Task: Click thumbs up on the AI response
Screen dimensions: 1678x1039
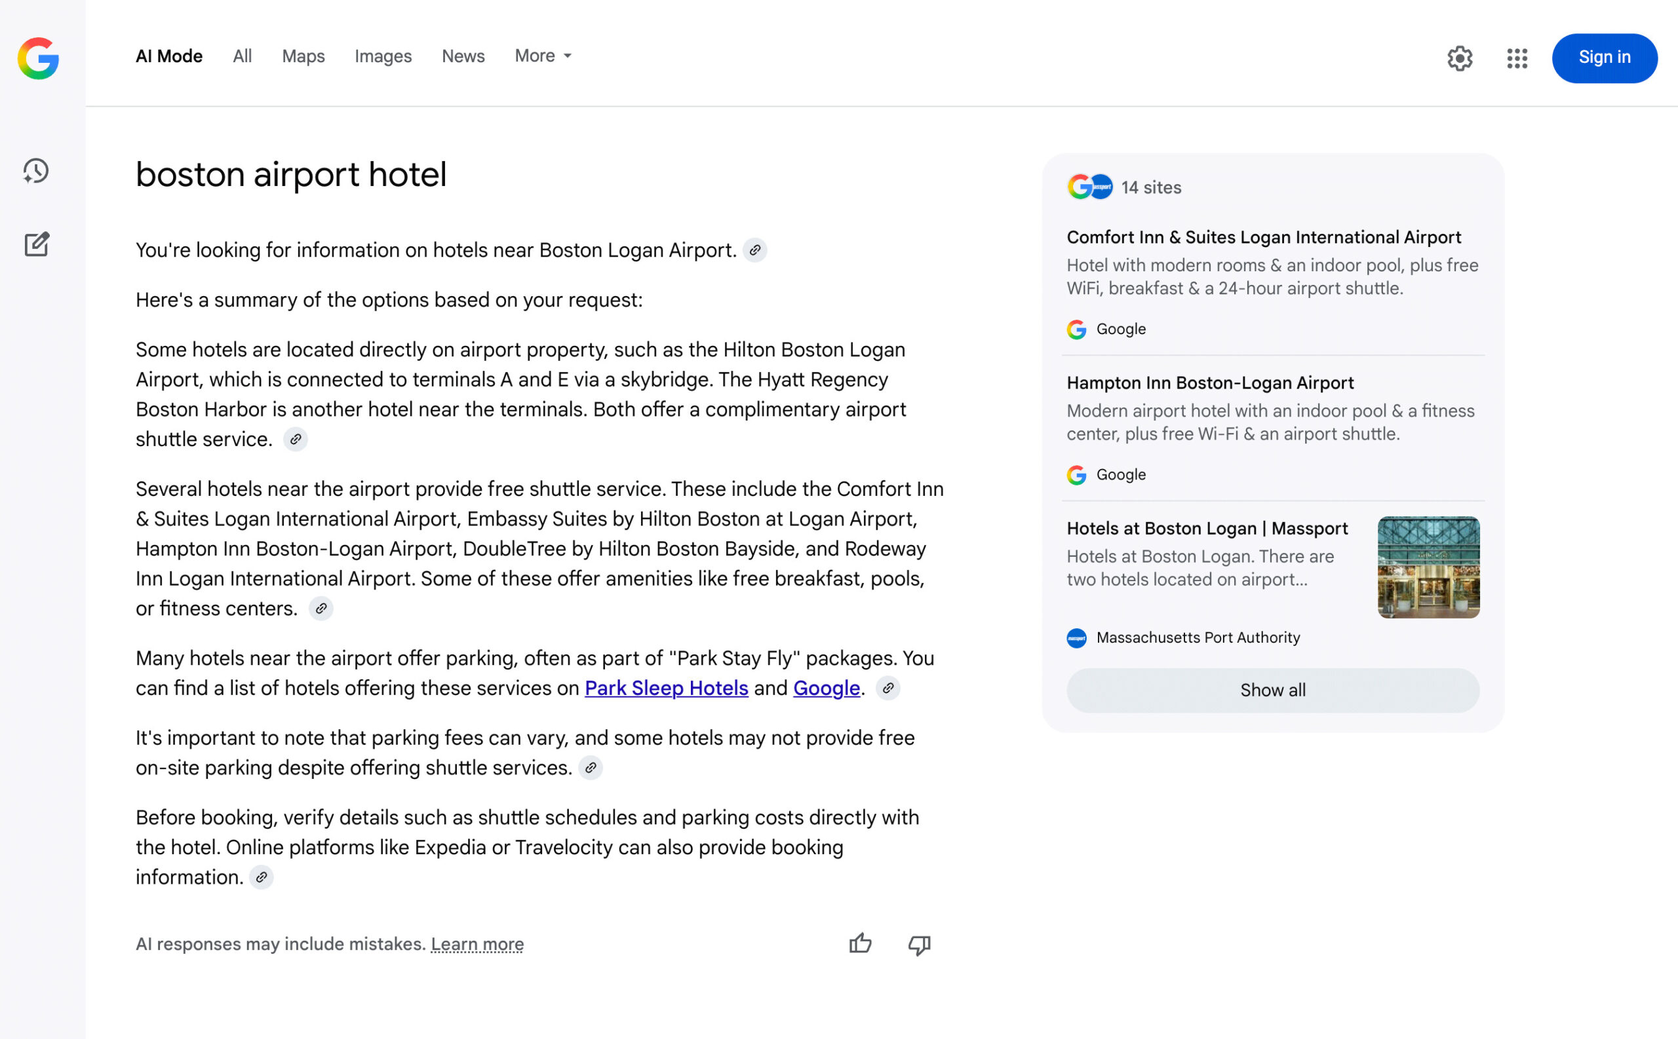Action: pos(860,944)
